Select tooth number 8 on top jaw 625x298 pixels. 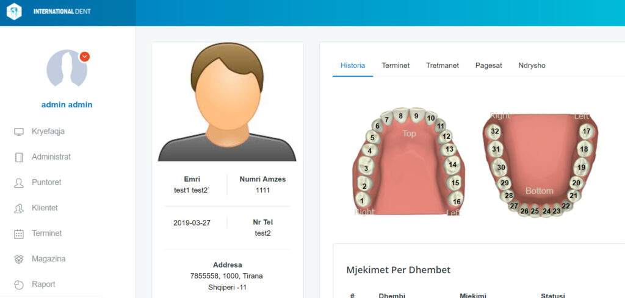(x=400, y=116)
